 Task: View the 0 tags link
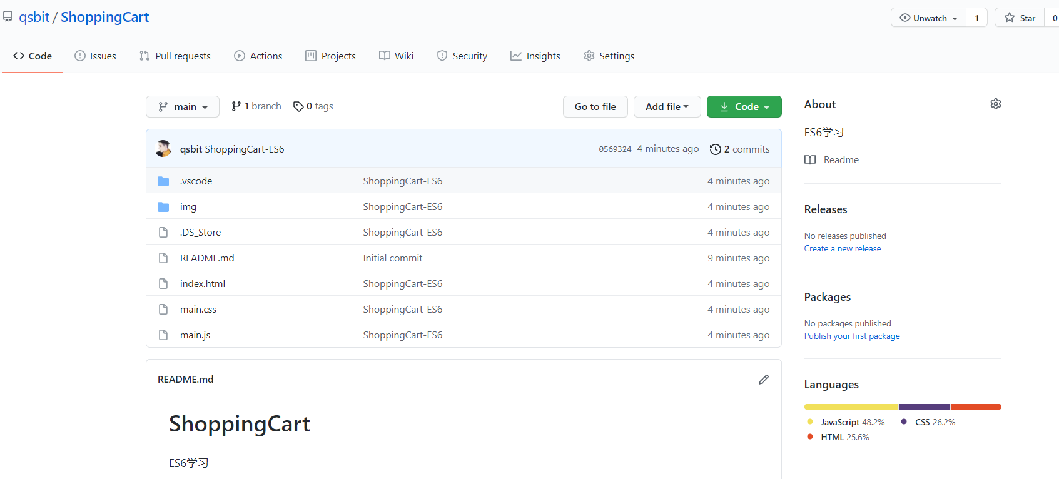pyautogui.click(x=313, y=106)
